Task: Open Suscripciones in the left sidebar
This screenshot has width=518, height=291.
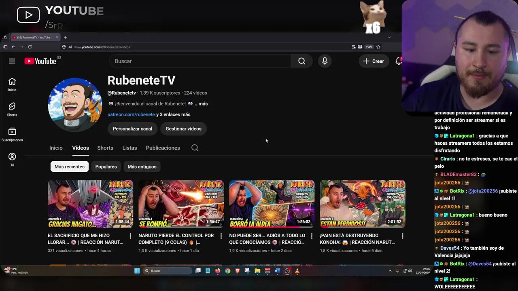Action: pyautogui.click(x=12, y=135)
